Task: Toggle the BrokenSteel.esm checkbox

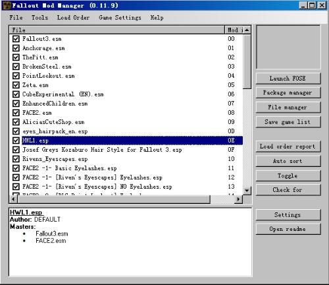Action: [x=16, y=67]
